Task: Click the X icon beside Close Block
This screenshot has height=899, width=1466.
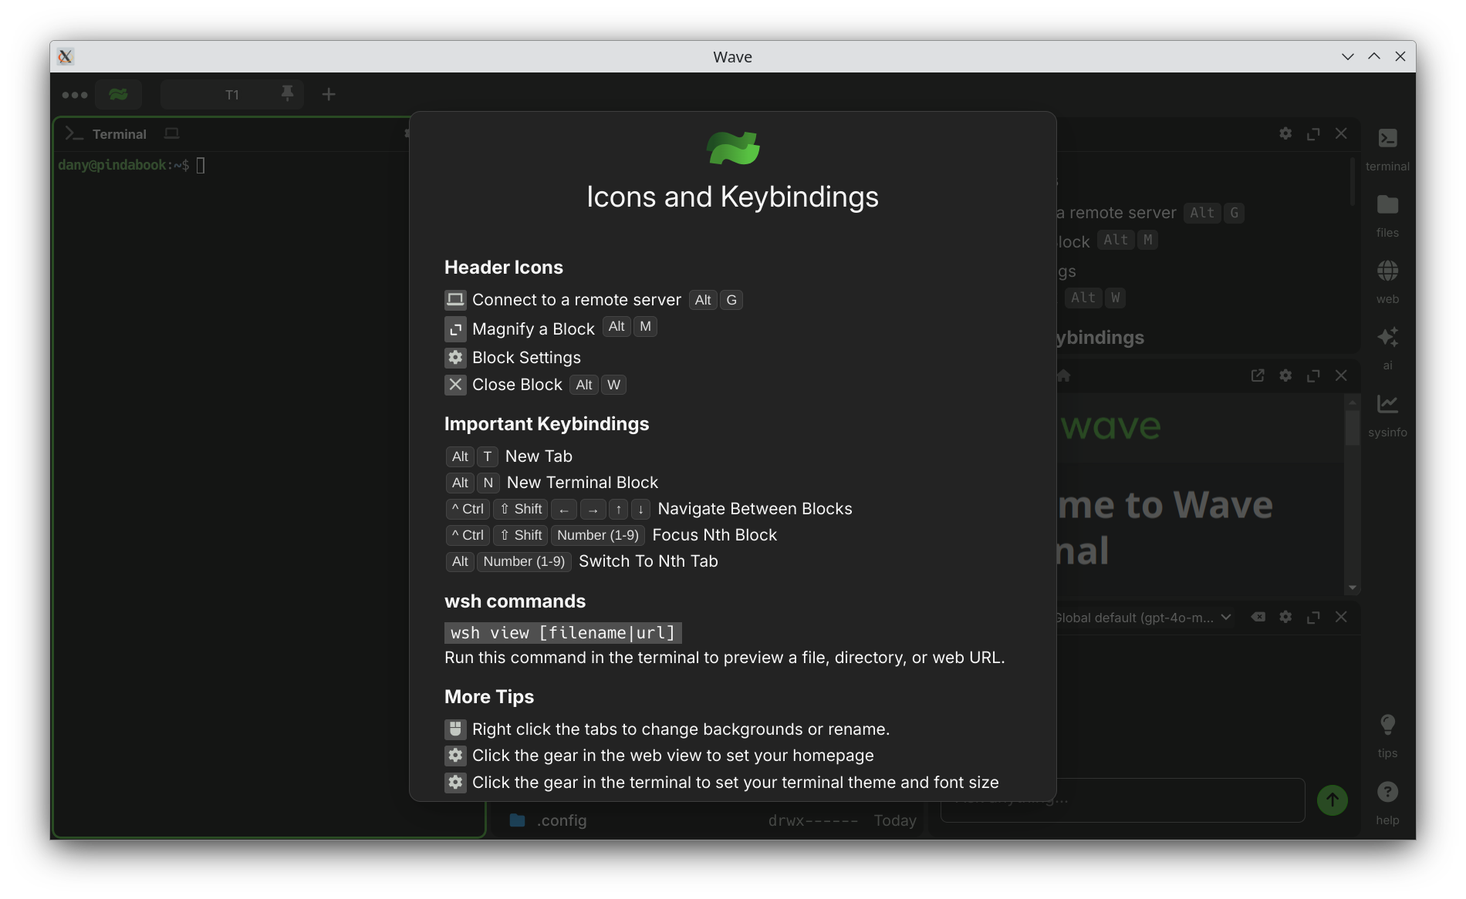Action: [455, 385]
